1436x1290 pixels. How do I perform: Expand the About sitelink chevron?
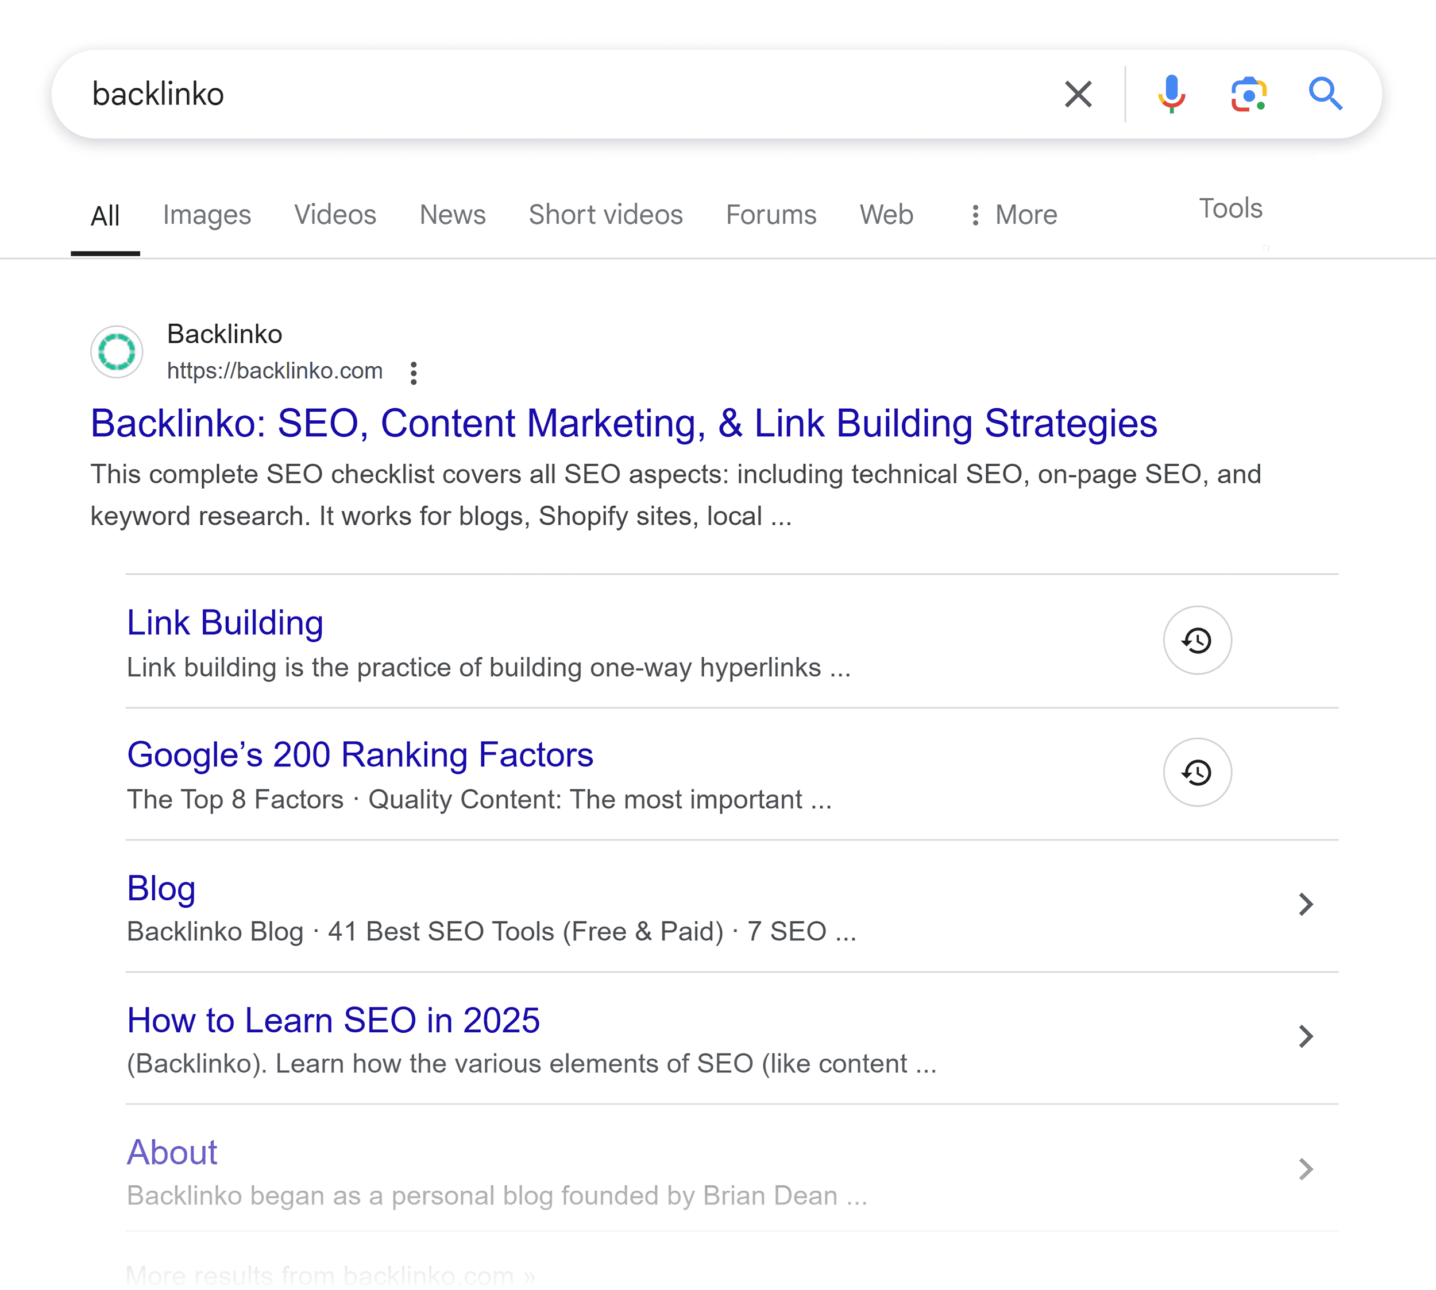pos(1306,1169)
